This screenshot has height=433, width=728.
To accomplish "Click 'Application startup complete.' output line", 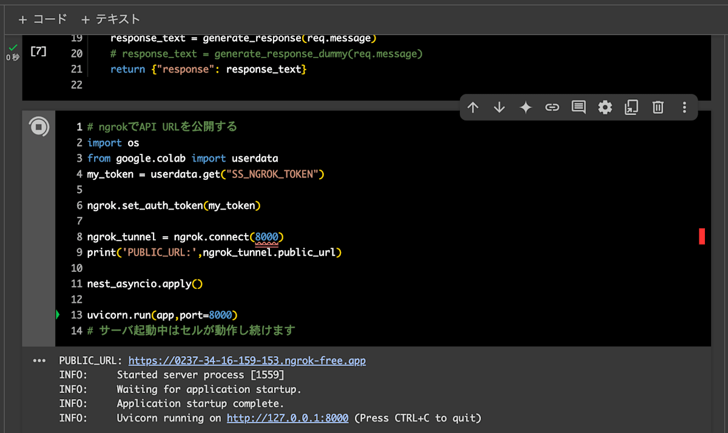I will [x=200, y=403].
